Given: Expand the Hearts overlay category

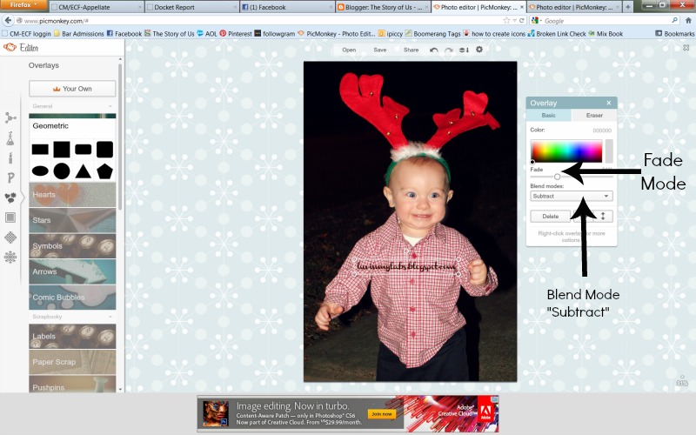Looking at the screenshot, I should 72,194.
